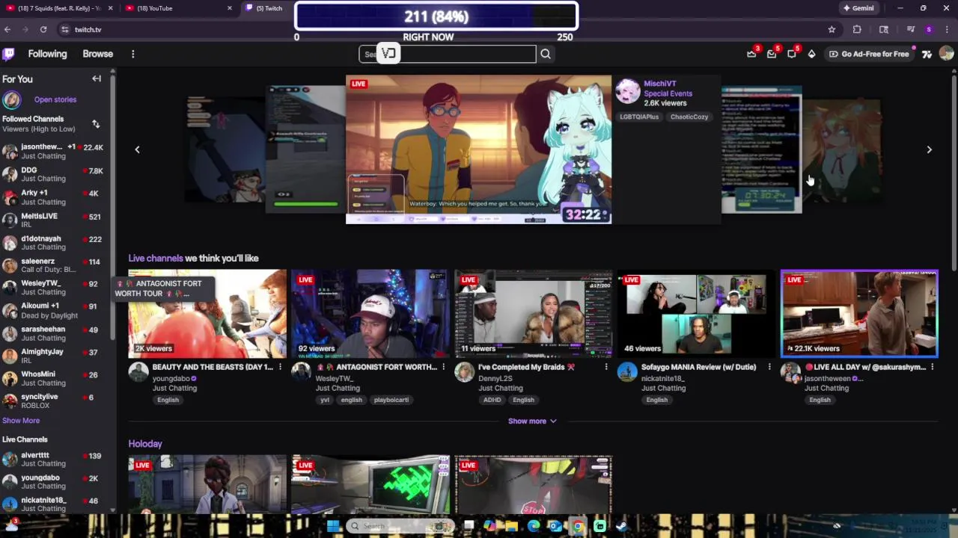Open Chrome media controls icon
This screenshot has width=958, height=538.
pos(911,29)
